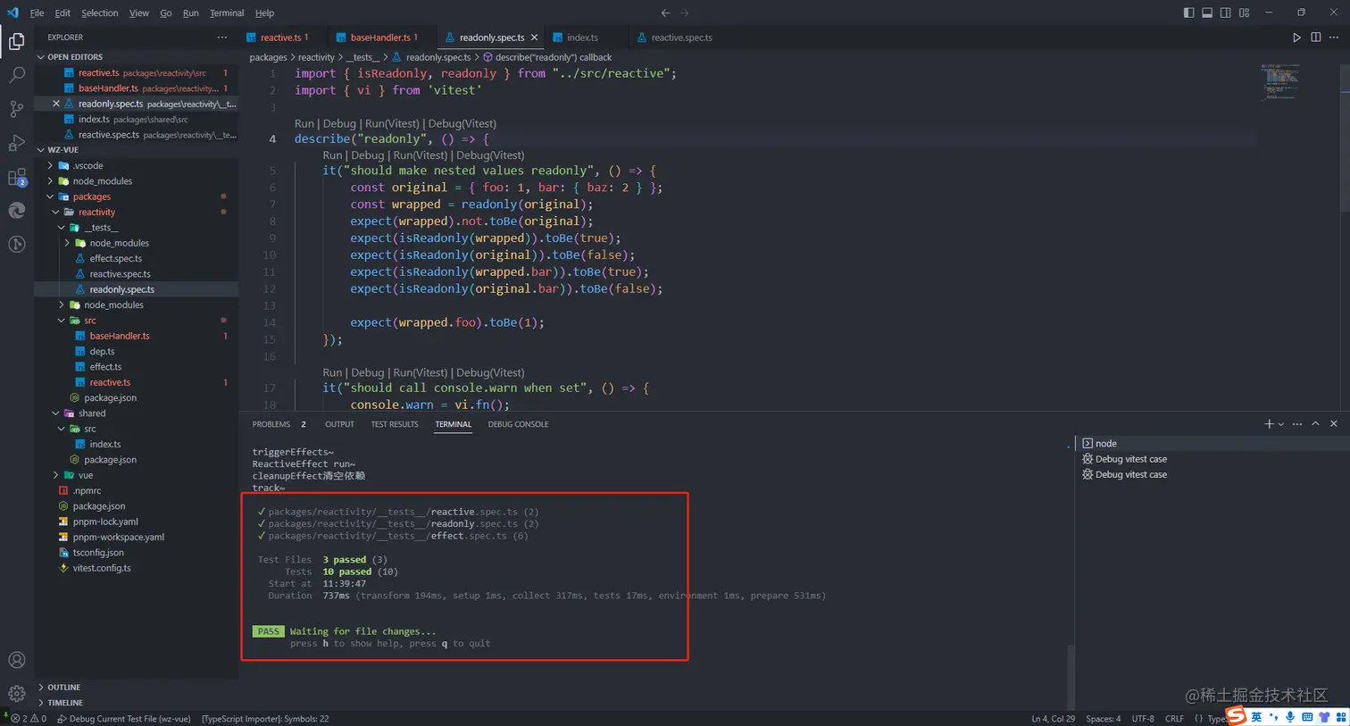This screenshot has height=726, width=1350.
Task: Open the TEST RESULTS panel tab
Action: pos(395,424)
